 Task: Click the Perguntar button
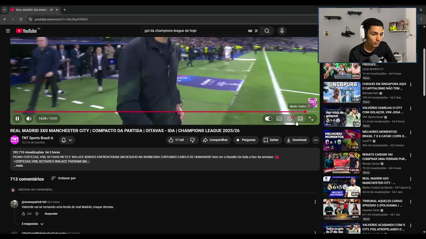point(246,140)
